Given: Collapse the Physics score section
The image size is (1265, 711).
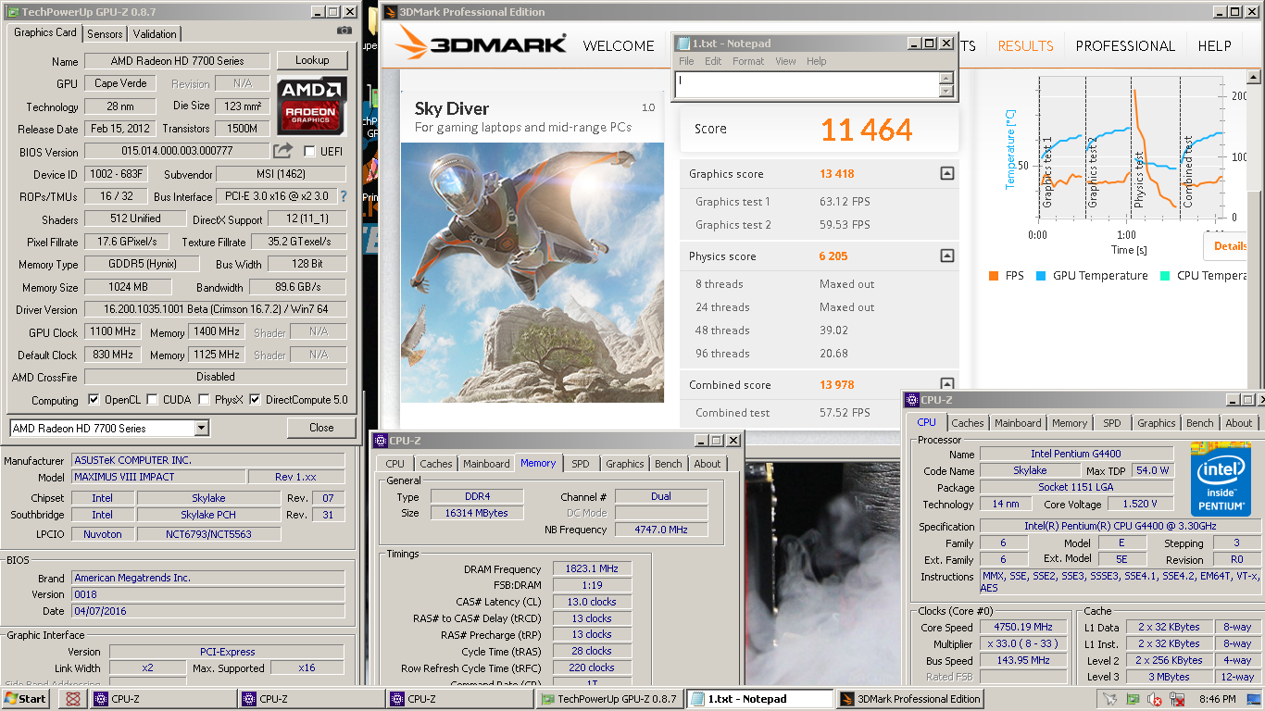Looking at the screenshot, I should 946,256.
